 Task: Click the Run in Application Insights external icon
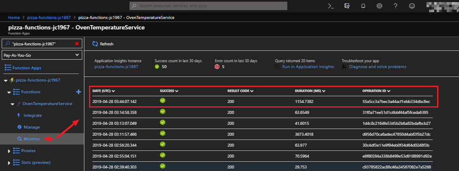pos(277,67)
